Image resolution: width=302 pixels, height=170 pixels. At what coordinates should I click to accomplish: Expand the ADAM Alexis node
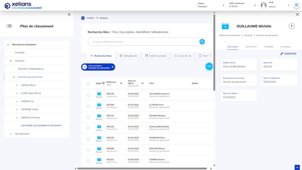17,85
